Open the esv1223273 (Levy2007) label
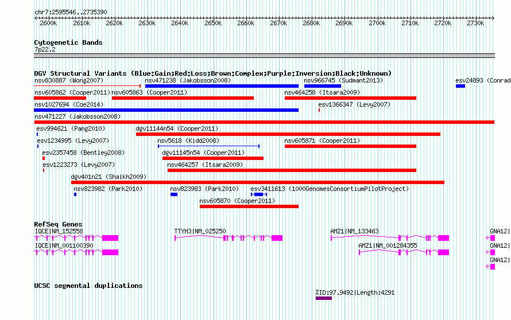 point(79,165)
